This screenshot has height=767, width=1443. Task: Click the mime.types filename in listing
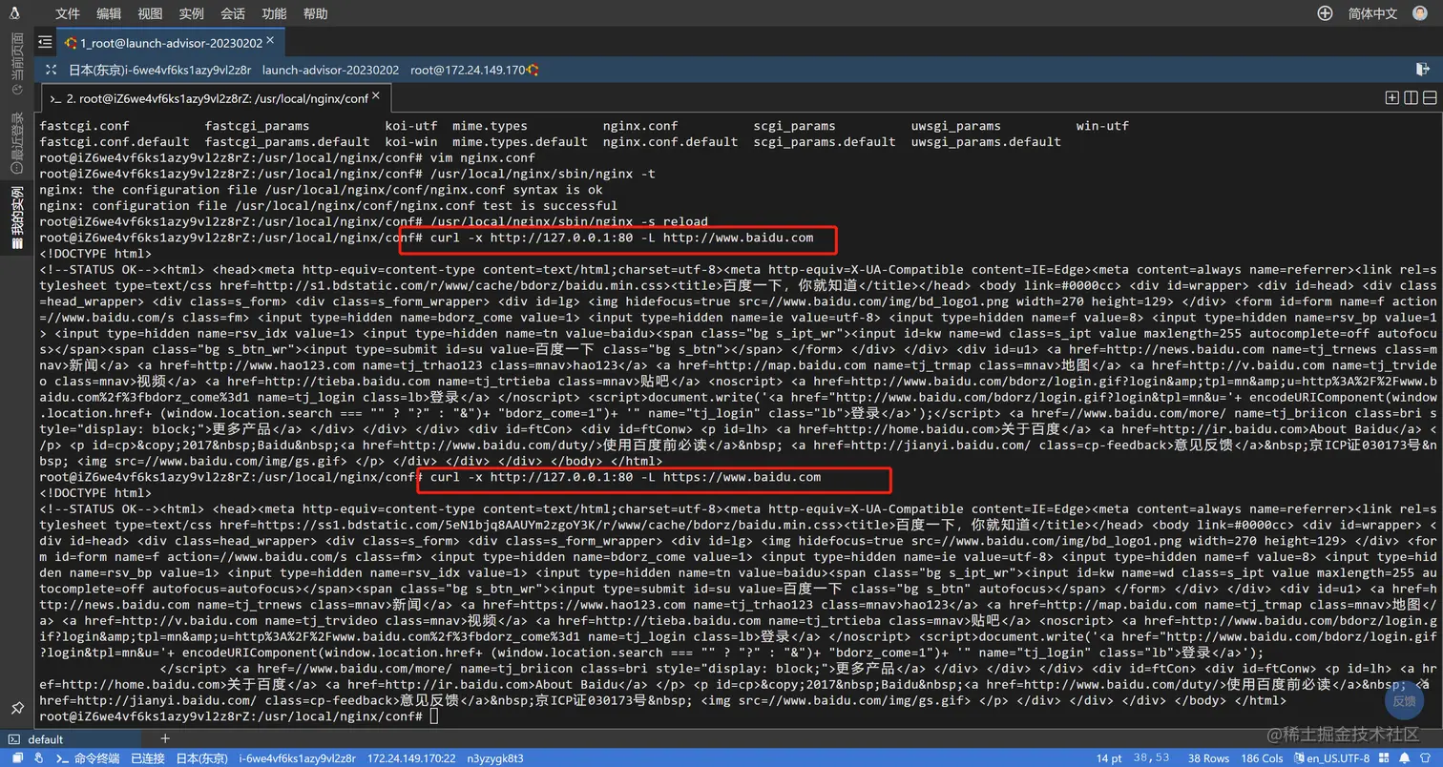[490, 126]
